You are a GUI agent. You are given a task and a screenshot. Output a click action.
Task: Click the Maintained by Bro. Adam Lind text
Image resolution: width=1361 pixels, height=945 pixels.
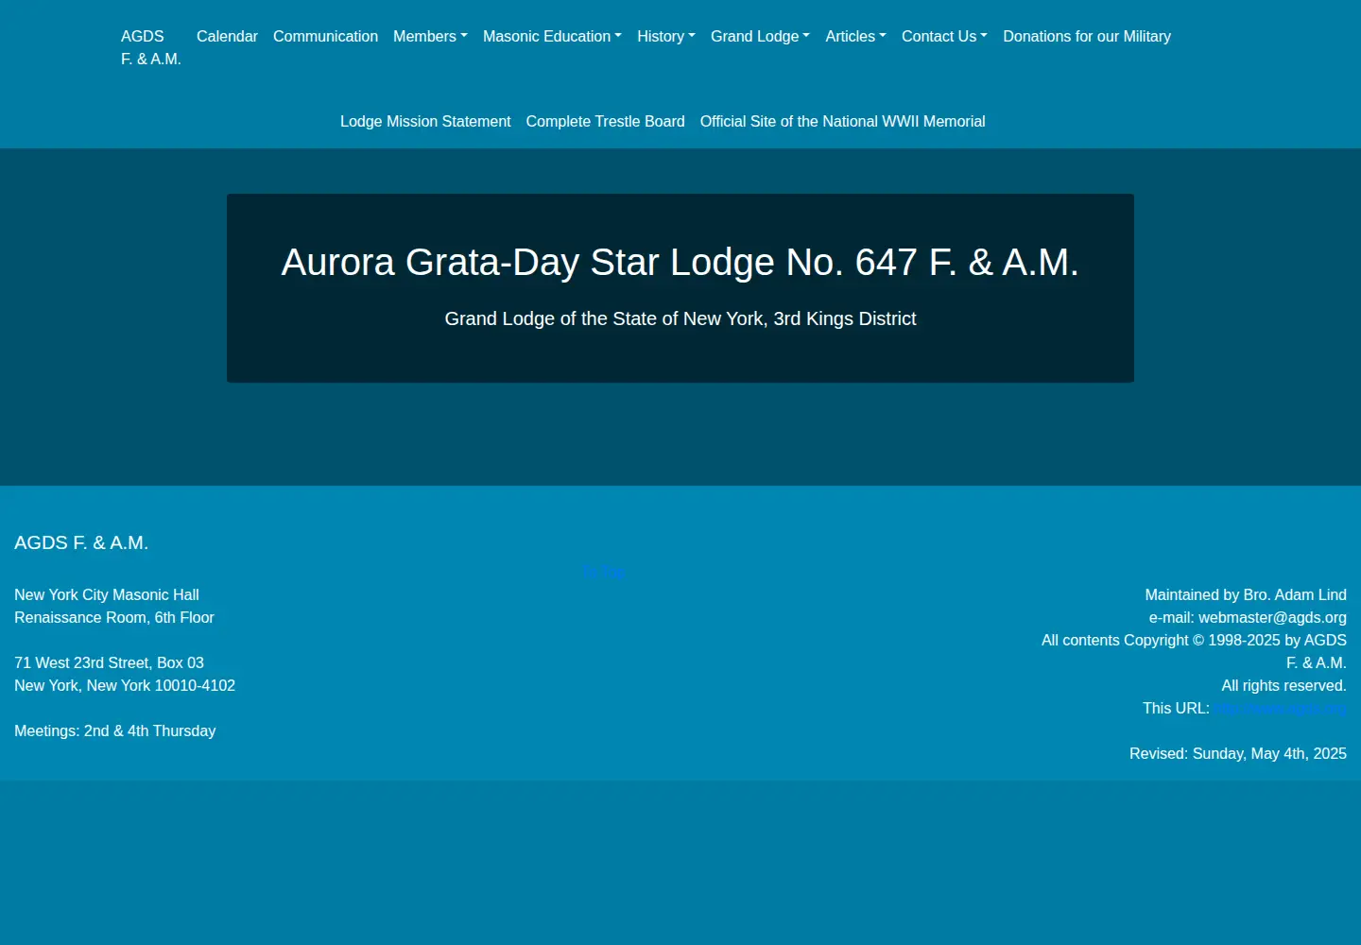point(1246,594)
